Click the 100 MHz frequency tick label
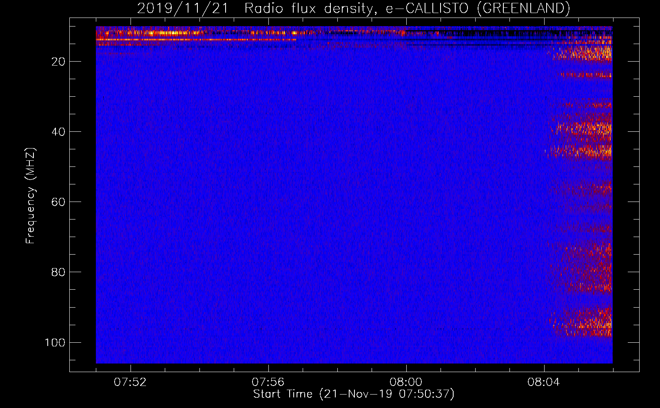 55,342
